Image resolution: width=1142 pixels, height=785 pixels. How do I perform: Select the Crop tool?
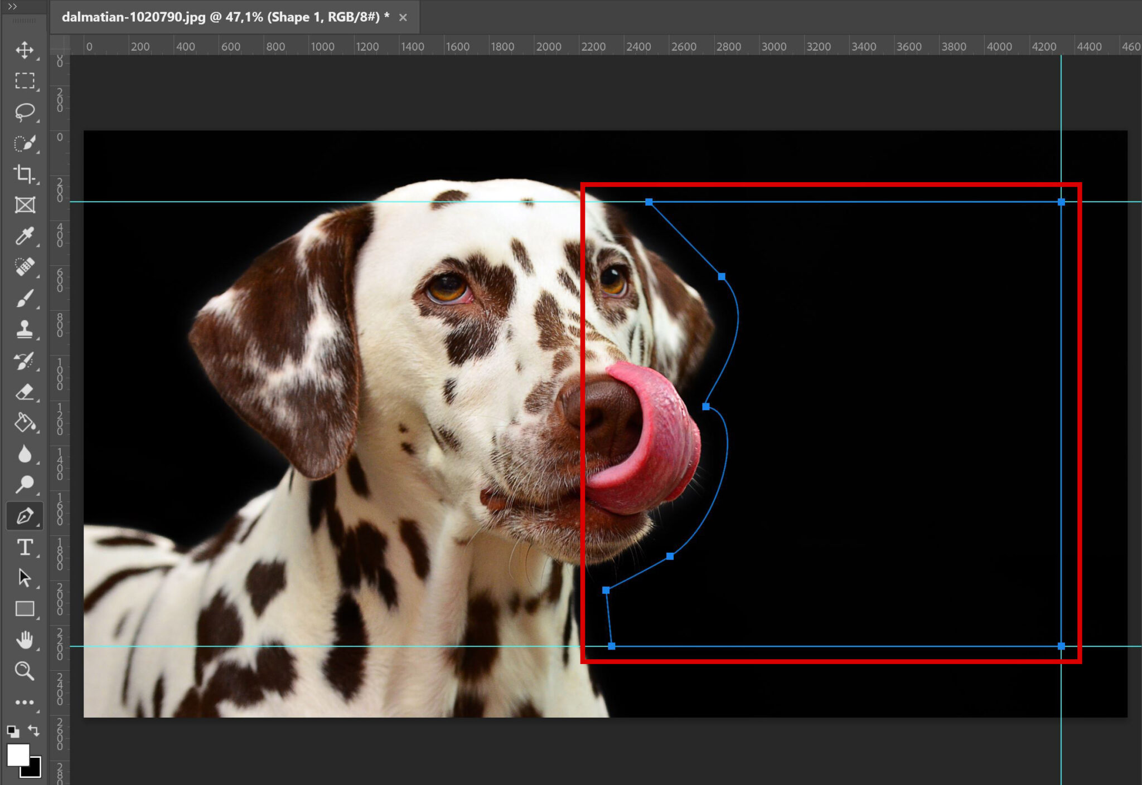(25, 174)
